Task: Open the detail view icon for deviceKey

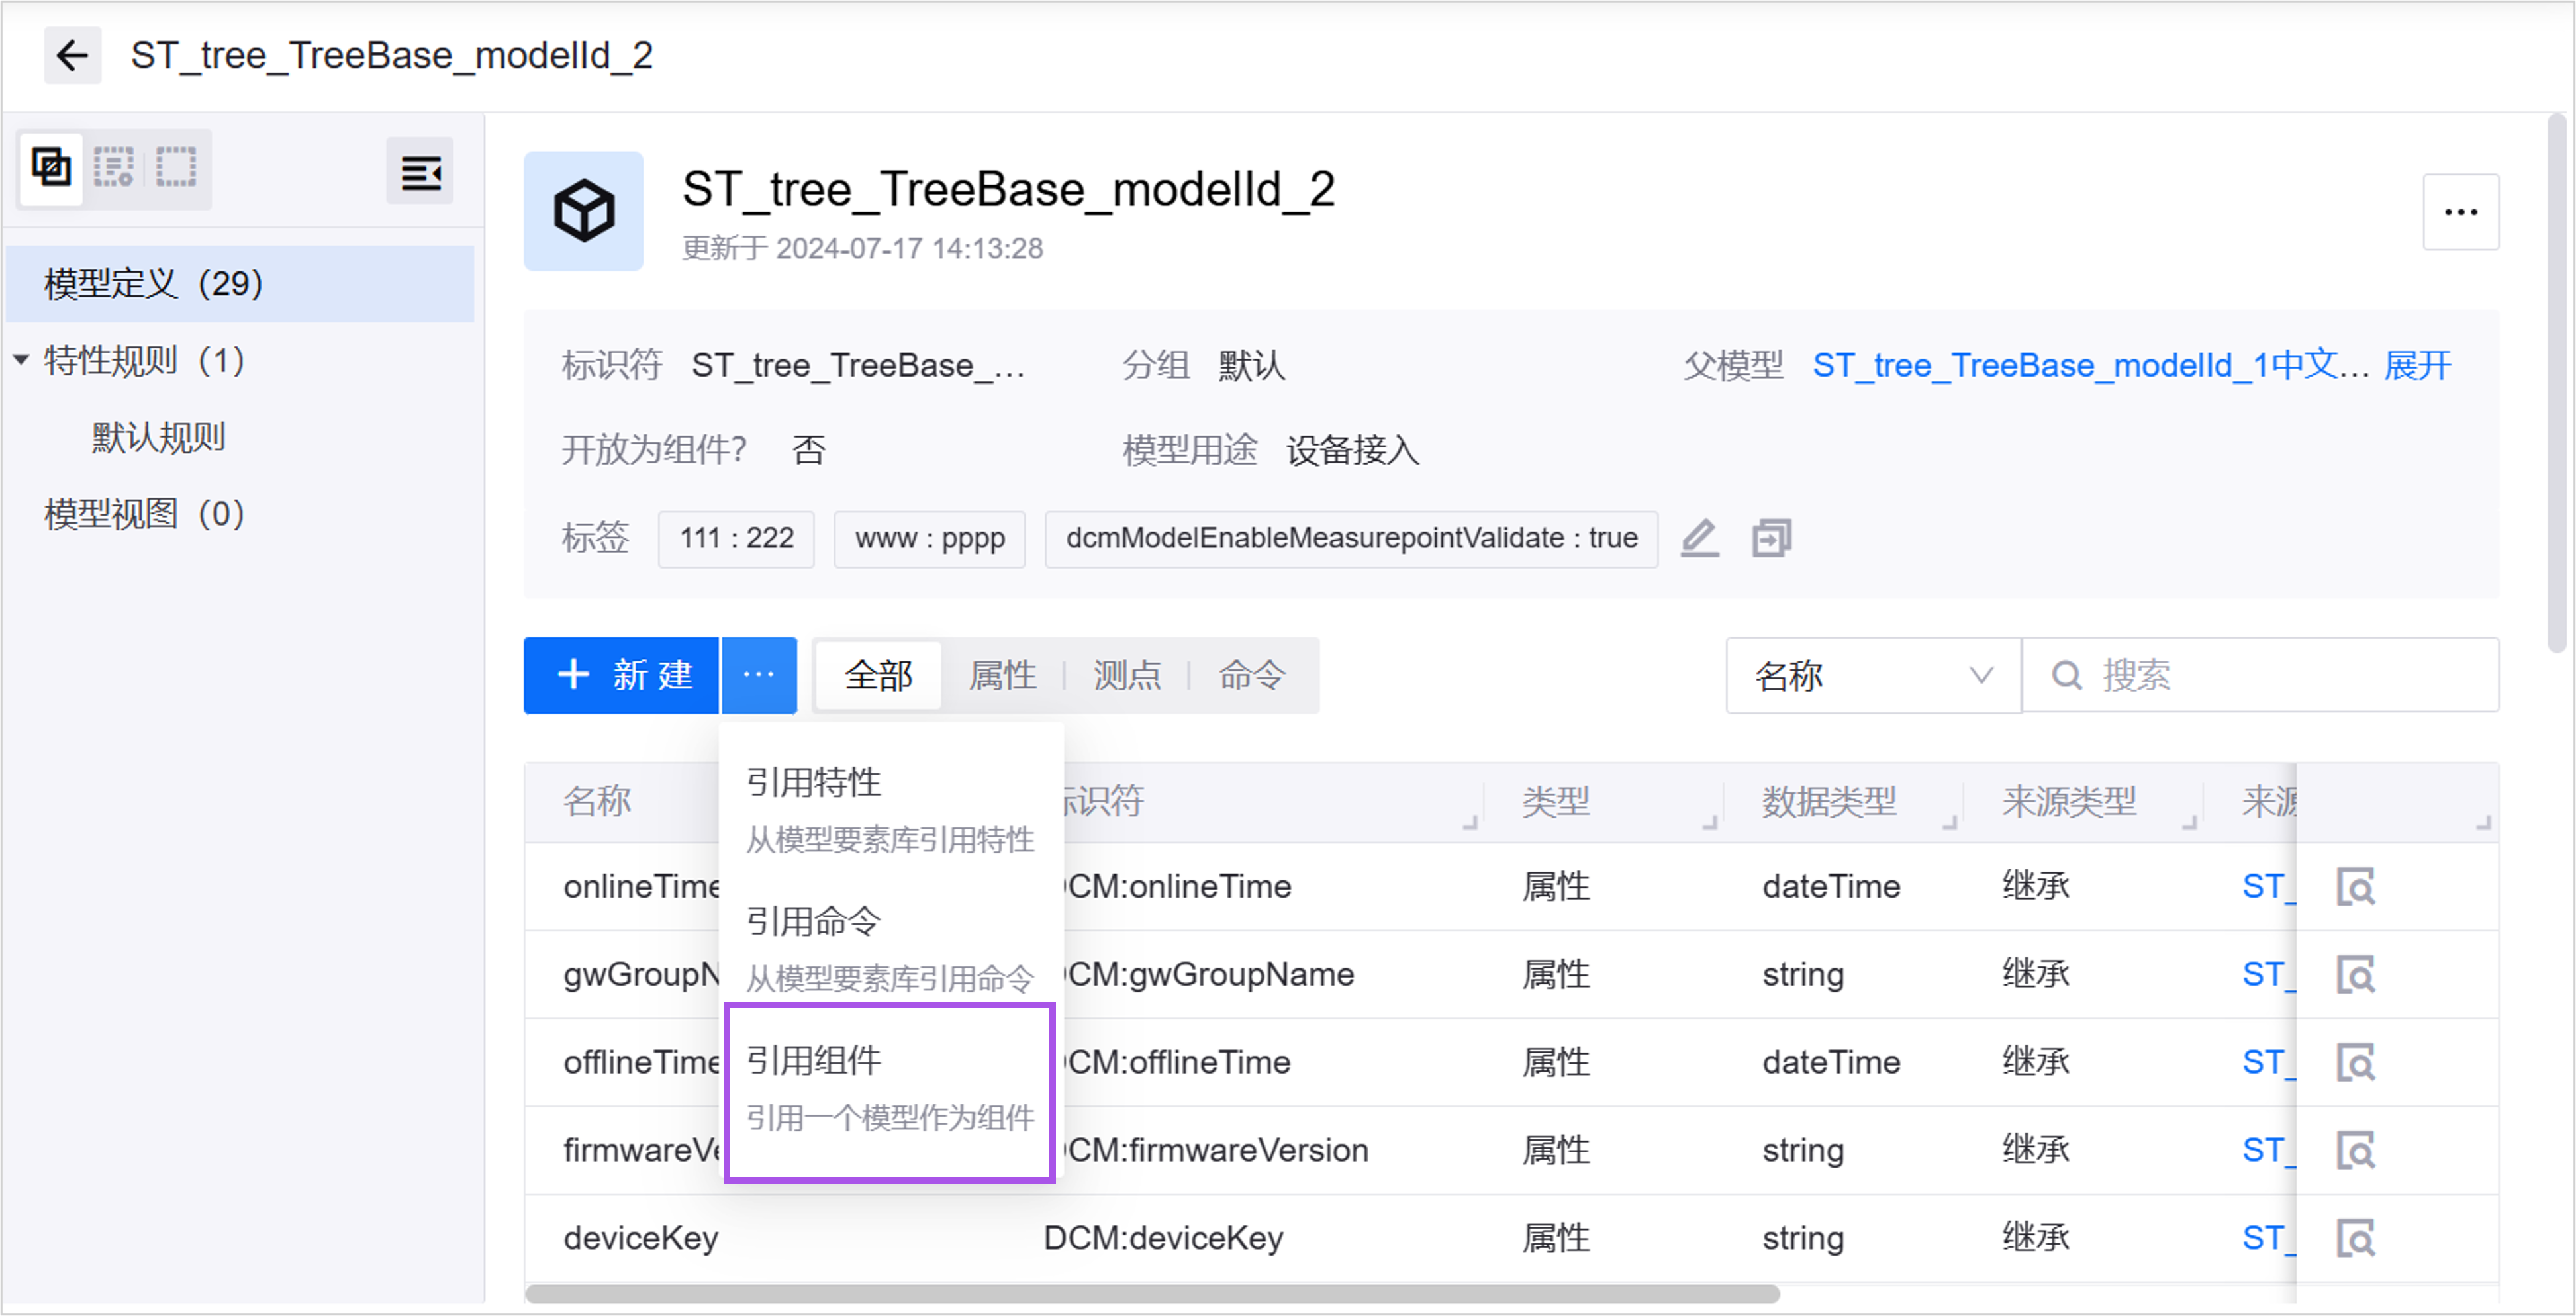Action: click(2355, 1238)
